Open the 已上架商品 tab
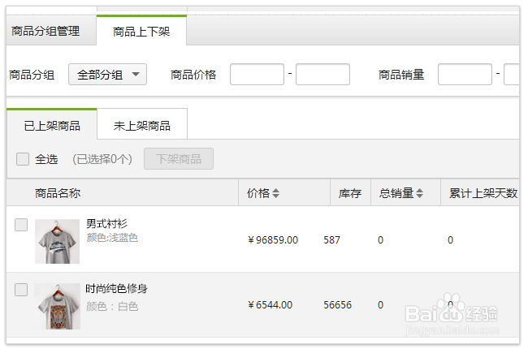 pyautogui.click(x=52, y=125)
